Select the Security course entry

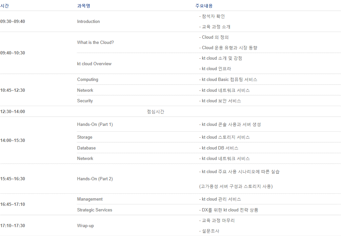pyautogui.click(x=85, y=101)
